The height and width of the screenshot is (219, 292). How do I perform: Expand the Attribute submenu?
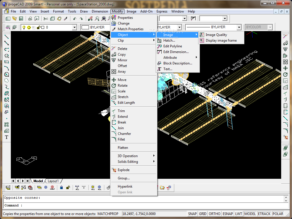(178, 58)
